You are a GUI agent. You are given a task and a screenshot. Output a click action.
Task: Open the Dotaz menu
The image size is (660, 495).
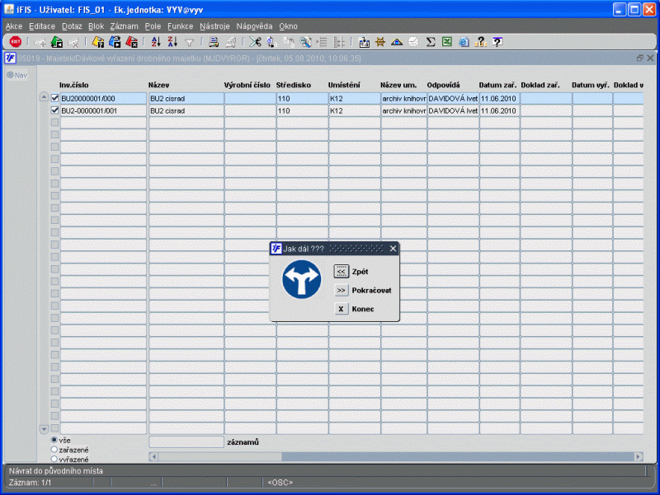[x=72, y=26]
